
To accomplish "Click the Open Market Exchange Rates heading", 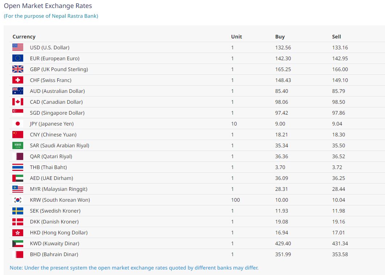I will [48, 6].
